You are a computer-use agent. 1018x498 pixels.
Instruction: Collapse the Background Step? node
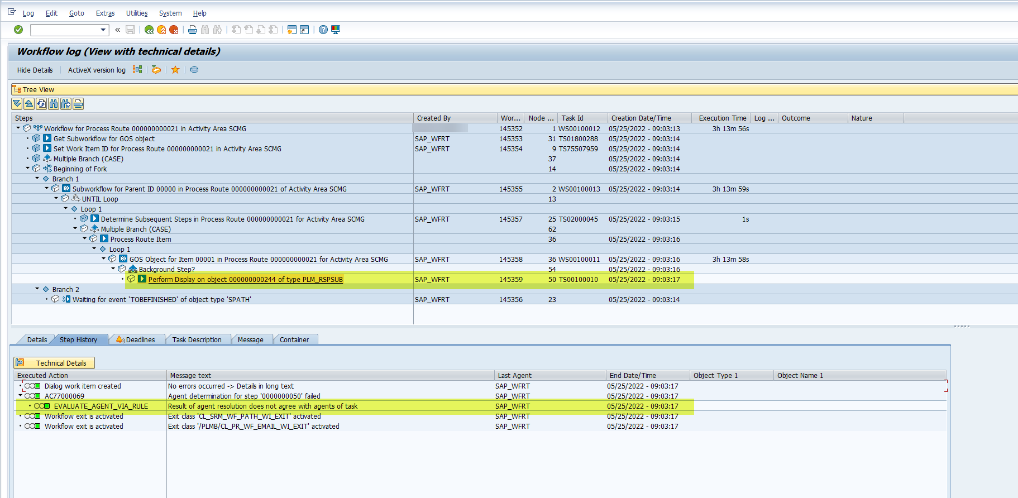(x=113, y=269)
